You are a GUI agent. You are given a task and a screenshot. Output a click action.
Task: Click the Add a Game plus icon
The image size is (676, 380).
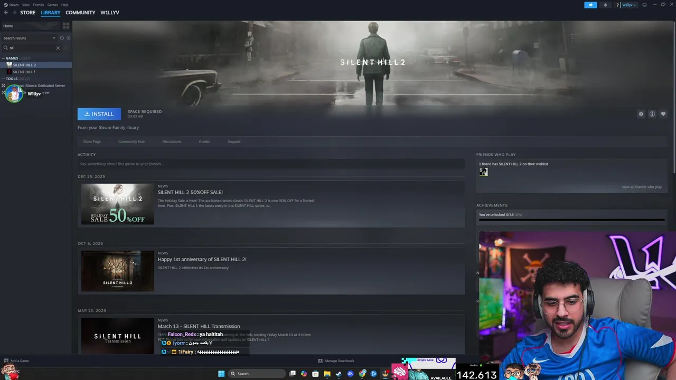coord(6,361)
